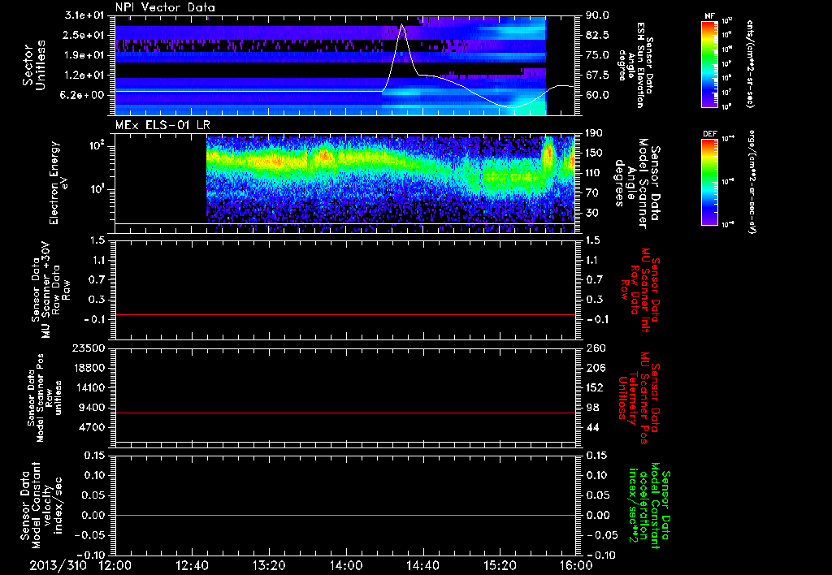Click the "2013/310" date label
The width and height of the screenshot is (832, 575).
pos(58,565)
